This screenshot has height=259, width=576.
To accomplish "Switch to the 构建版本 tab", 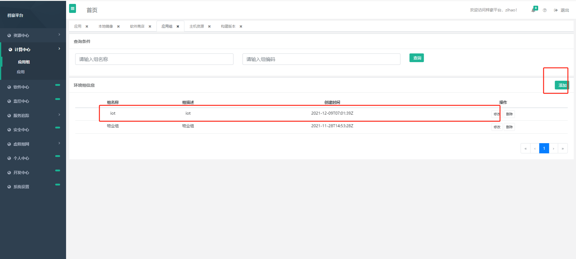I will tap(228, 26).
